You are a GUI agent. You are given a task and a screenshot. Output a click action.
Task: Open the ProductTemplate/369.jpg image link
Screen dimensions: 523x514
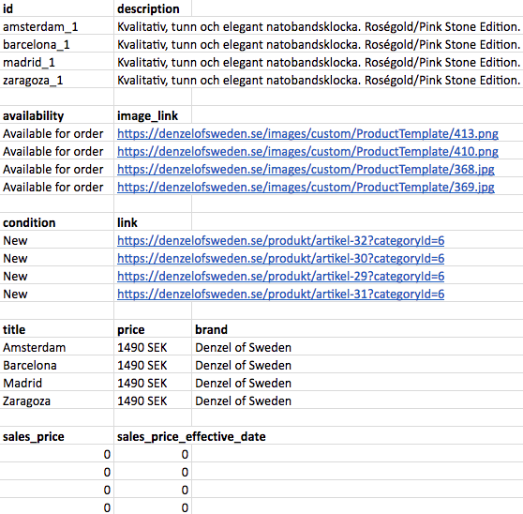click(x=306, y=188)
